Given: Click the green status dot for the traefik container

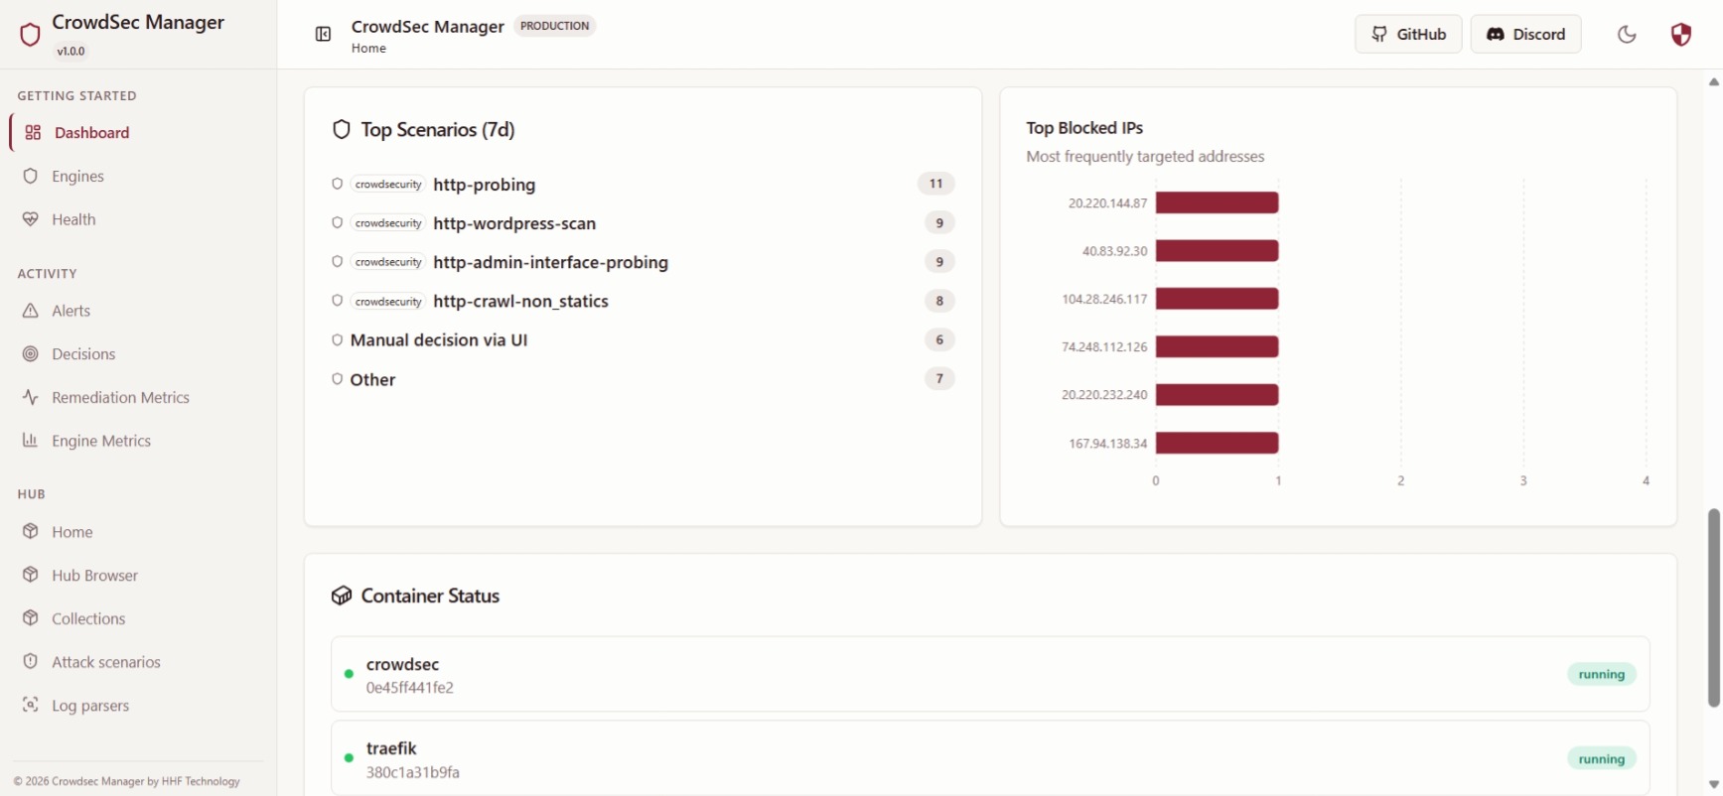Looking at the screenshot, I should click(x=349, y=758).
